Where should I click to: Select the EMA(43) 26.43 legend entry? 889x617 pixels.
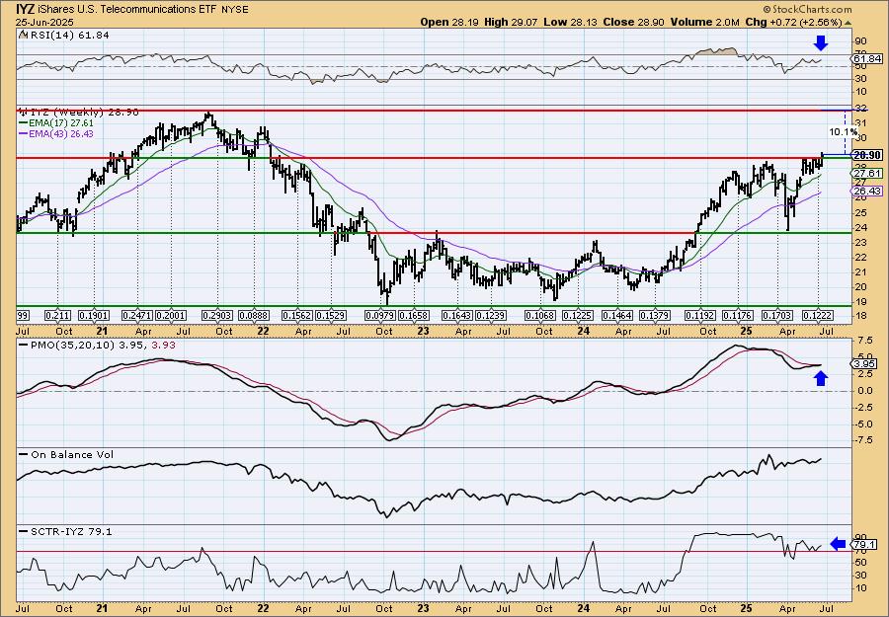point(56,133)
